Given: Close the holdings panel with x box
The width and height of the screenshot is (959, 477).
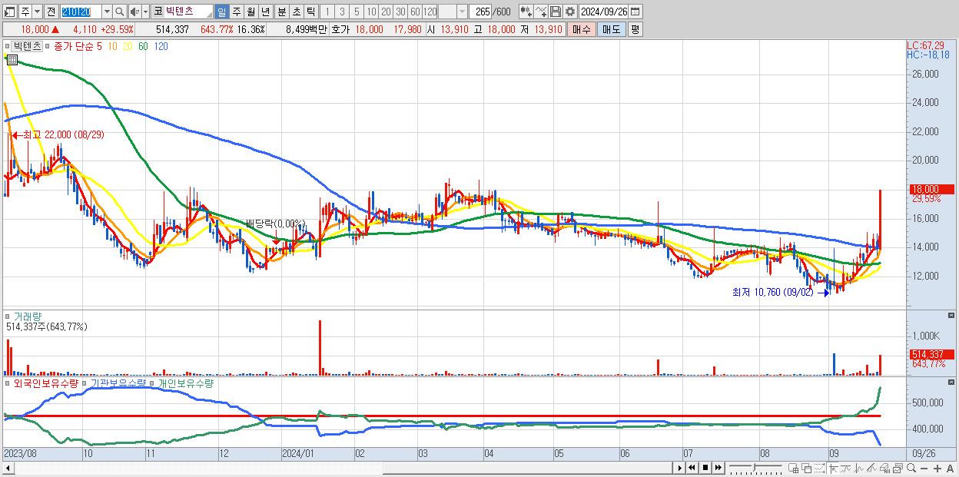Looking at the screenshot, I should [x=953, y=382].
